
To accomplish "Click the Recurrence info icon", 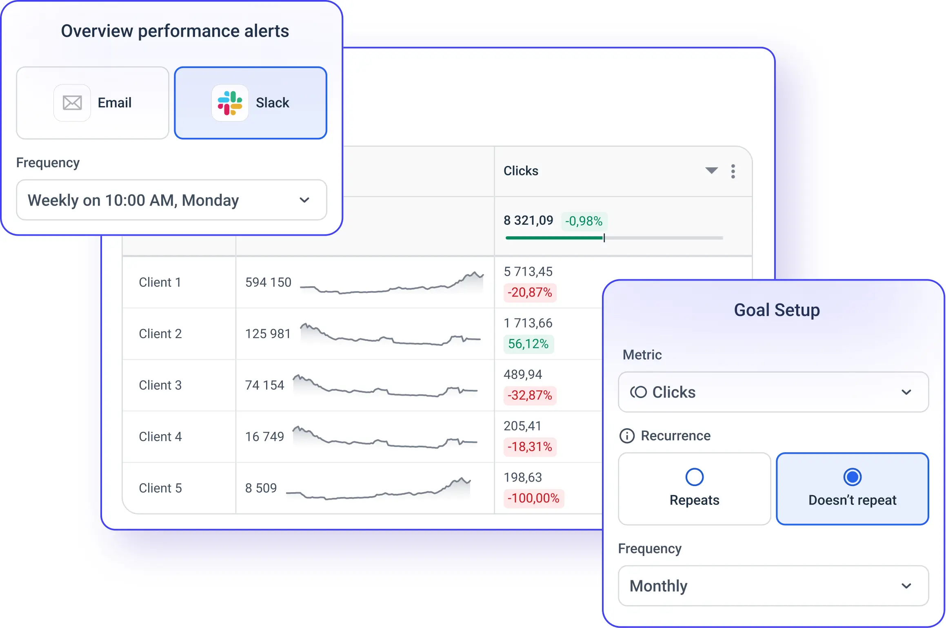I will [627, 436].
